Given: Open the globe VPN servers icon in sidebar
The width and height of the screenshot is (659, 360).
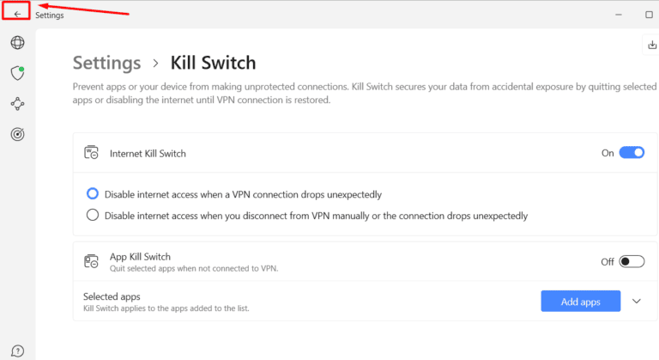Looking at the screenshot, I should (x=17, y=42).
